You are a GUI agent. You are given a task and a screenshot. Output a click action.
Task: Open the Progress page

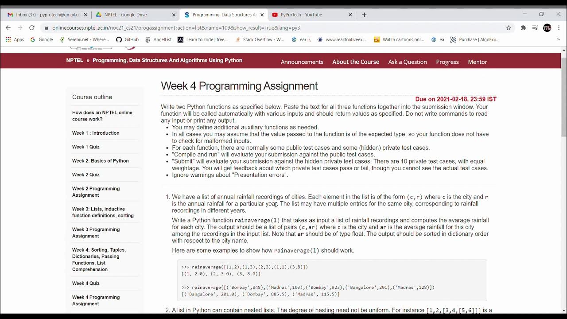coord(447,62)
